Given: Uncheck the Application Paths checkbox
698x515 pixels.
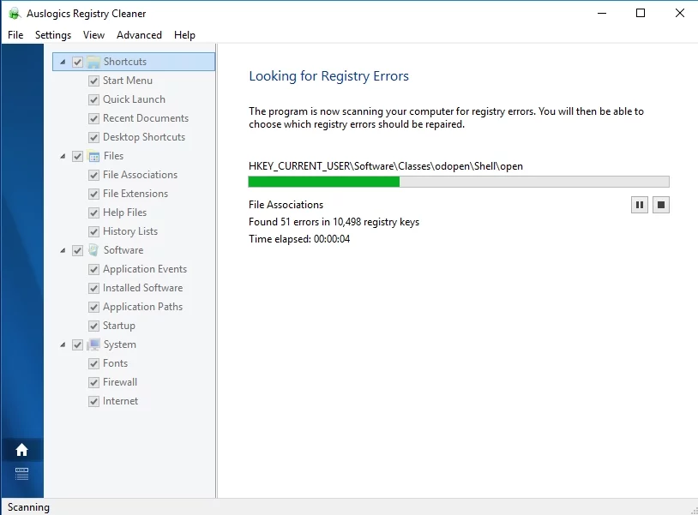Looking at the screenshot, I should 93,308.
